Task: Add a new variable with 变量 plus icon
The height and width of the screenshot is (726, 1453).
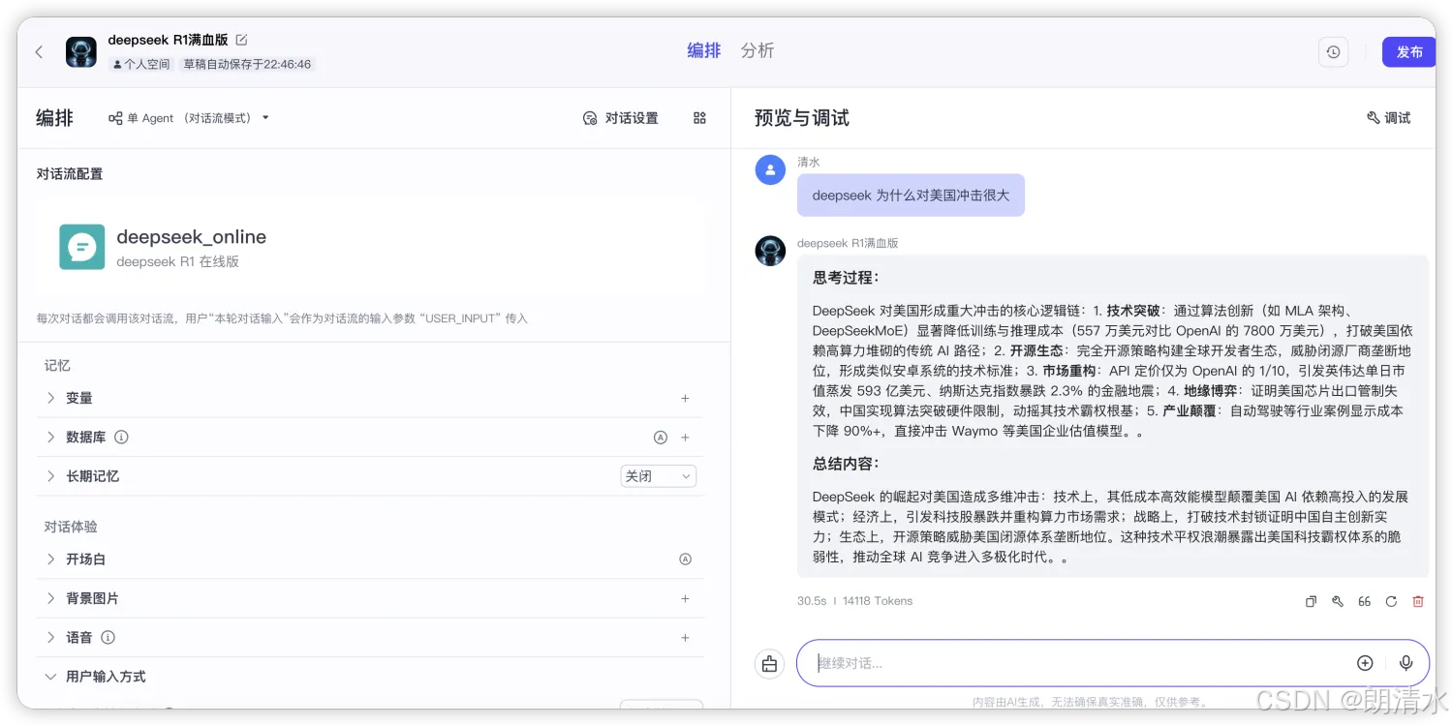Action: pos(685,398)
